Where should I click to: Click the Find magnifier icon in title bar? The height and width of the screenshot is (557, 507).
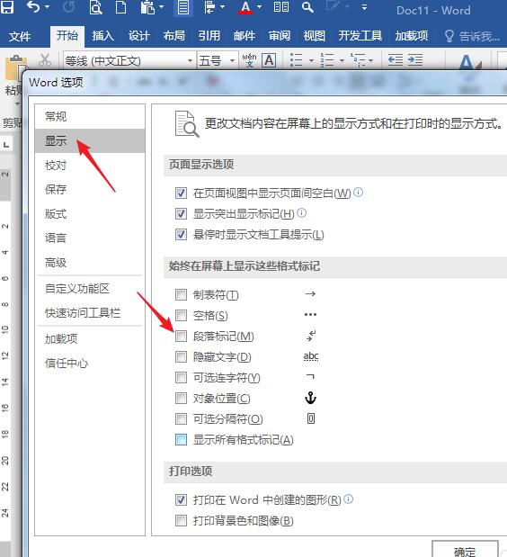point(307,7)
